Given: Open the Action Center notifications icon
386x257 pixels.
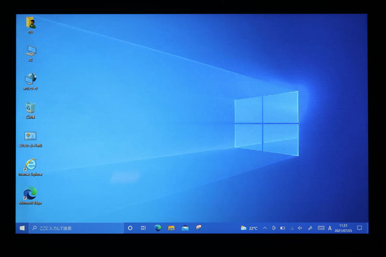Looking at the screenshot, I should pos(359,228).
